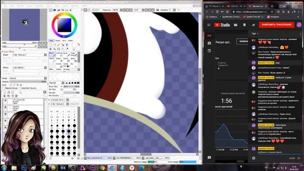Select the Move tool in SAI toolbox
The image size is (304, 171).
click(x=50, y=49)
